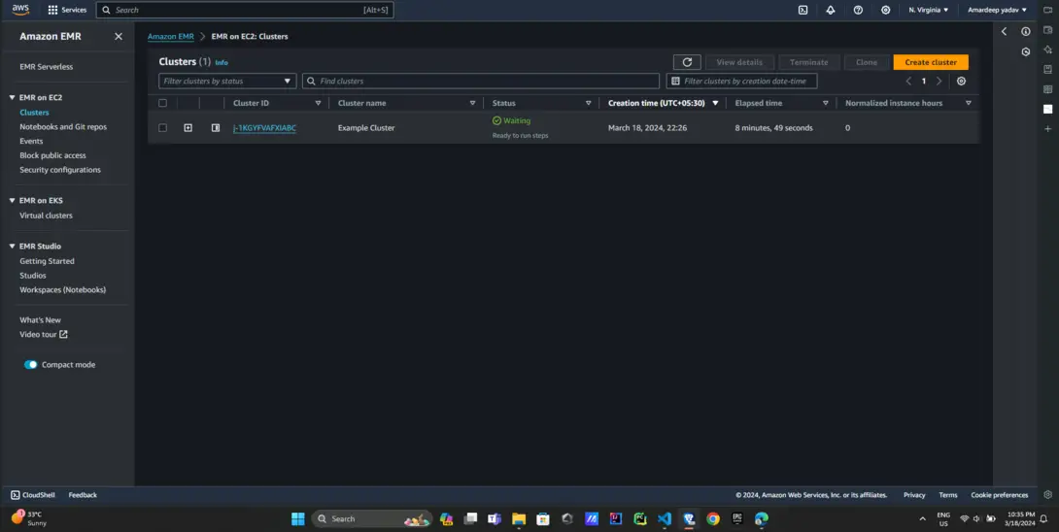Open the info circle panel icon
Viewport: 1059px width, 532px height.
pyautogui.click(x=1026, y=32)
